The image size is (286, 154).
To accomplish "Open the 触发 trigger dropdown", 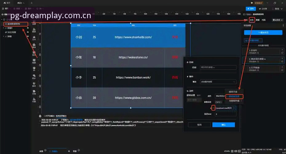I will click(218, 82).
